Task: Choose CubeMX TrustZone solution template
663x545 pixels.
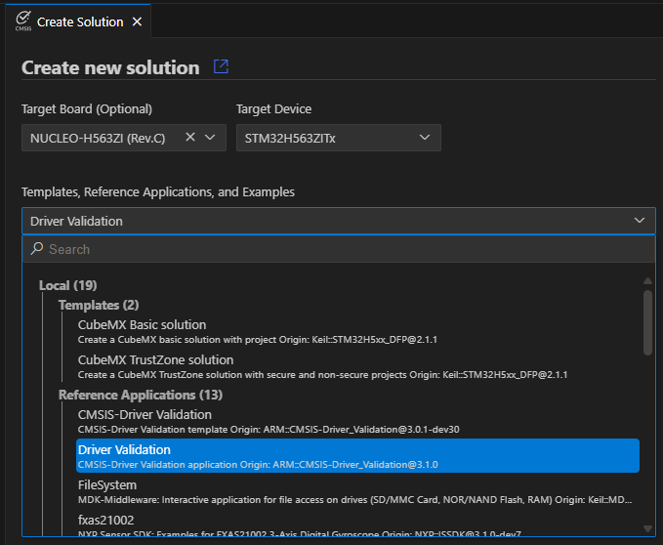Action: (155, 359)
